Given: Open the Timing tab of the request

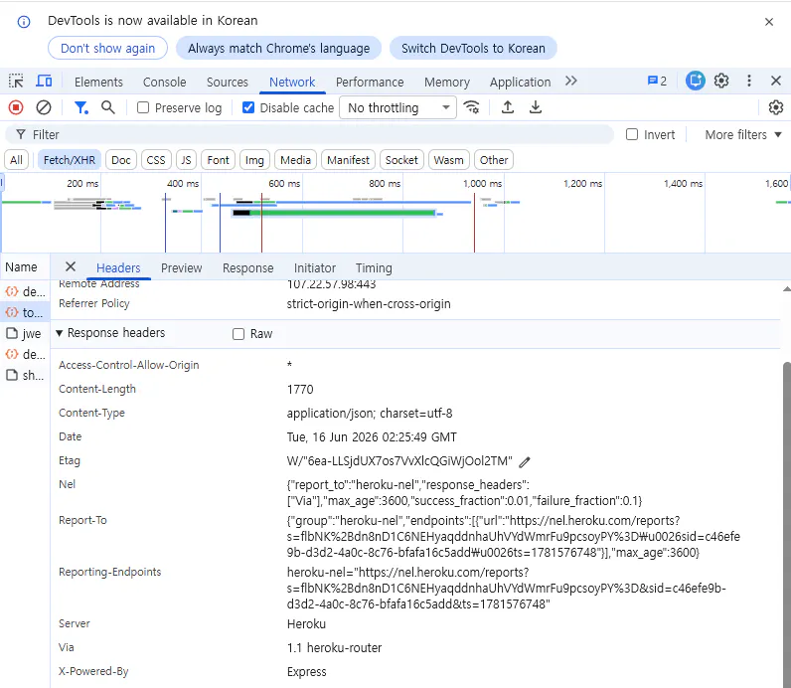Looking at the screenshot, I should tap(374, 268).
